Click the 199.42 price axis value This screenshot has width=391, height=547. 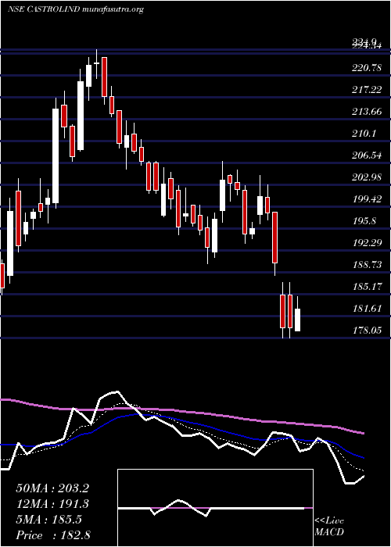(367, 199)
